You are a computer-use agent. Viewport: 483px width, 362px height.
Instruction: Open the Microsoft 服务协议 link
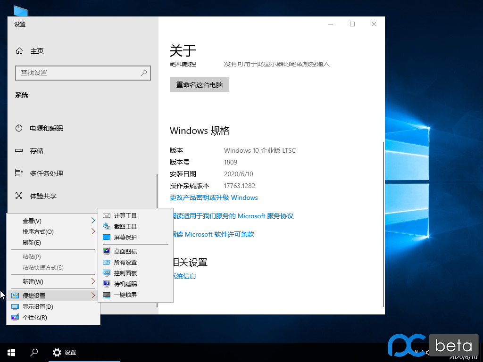pos(233,216)
